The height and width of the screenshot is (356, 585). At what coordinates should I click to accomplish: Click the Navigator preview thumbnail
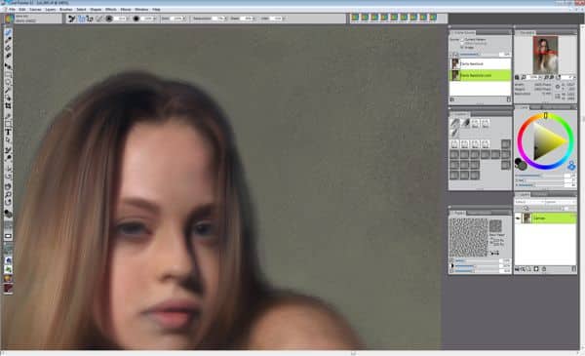[545, 55]
